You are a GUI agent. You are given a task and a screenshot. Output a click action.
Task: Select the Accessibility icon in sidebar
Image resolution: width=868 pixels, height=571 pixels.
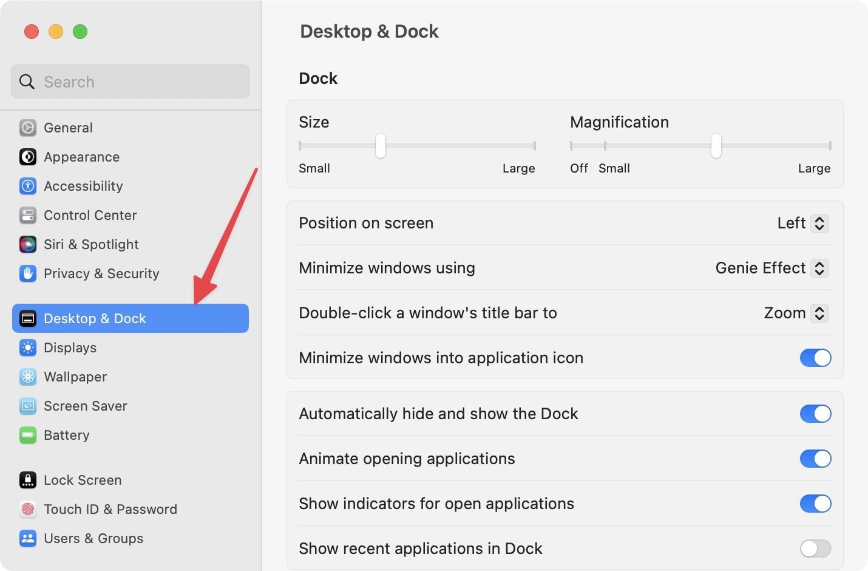pos(28,186)
